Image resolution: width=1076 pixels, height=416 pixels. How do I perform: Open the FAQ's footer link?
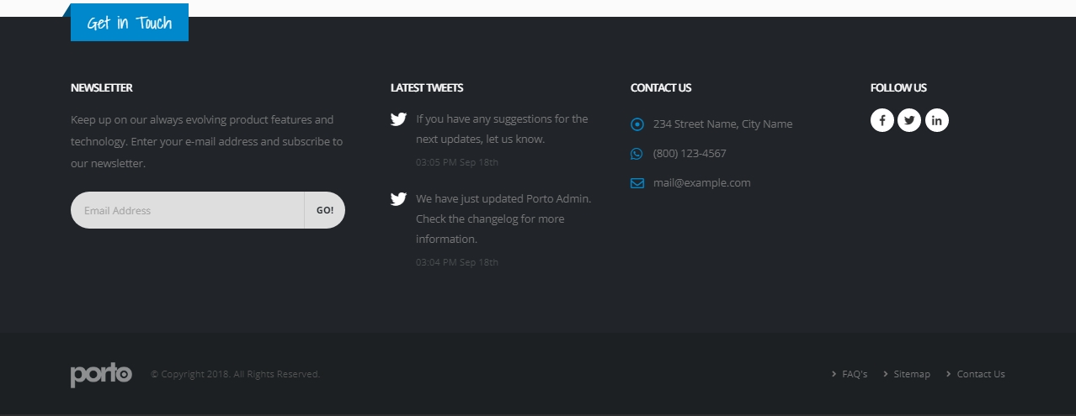pyautogui.click(x=854, y=374)
